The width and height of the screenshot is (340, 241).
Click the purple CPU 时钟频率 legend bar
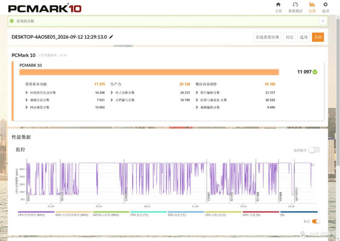pyautogui.click(x=36, y=212)
